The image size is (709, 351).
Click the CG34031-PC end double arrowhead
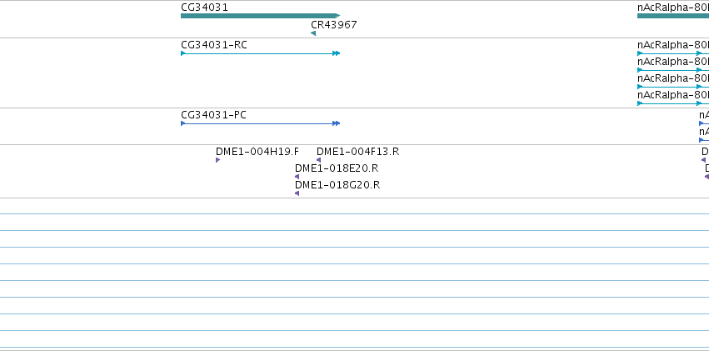[x=336, y=123]
